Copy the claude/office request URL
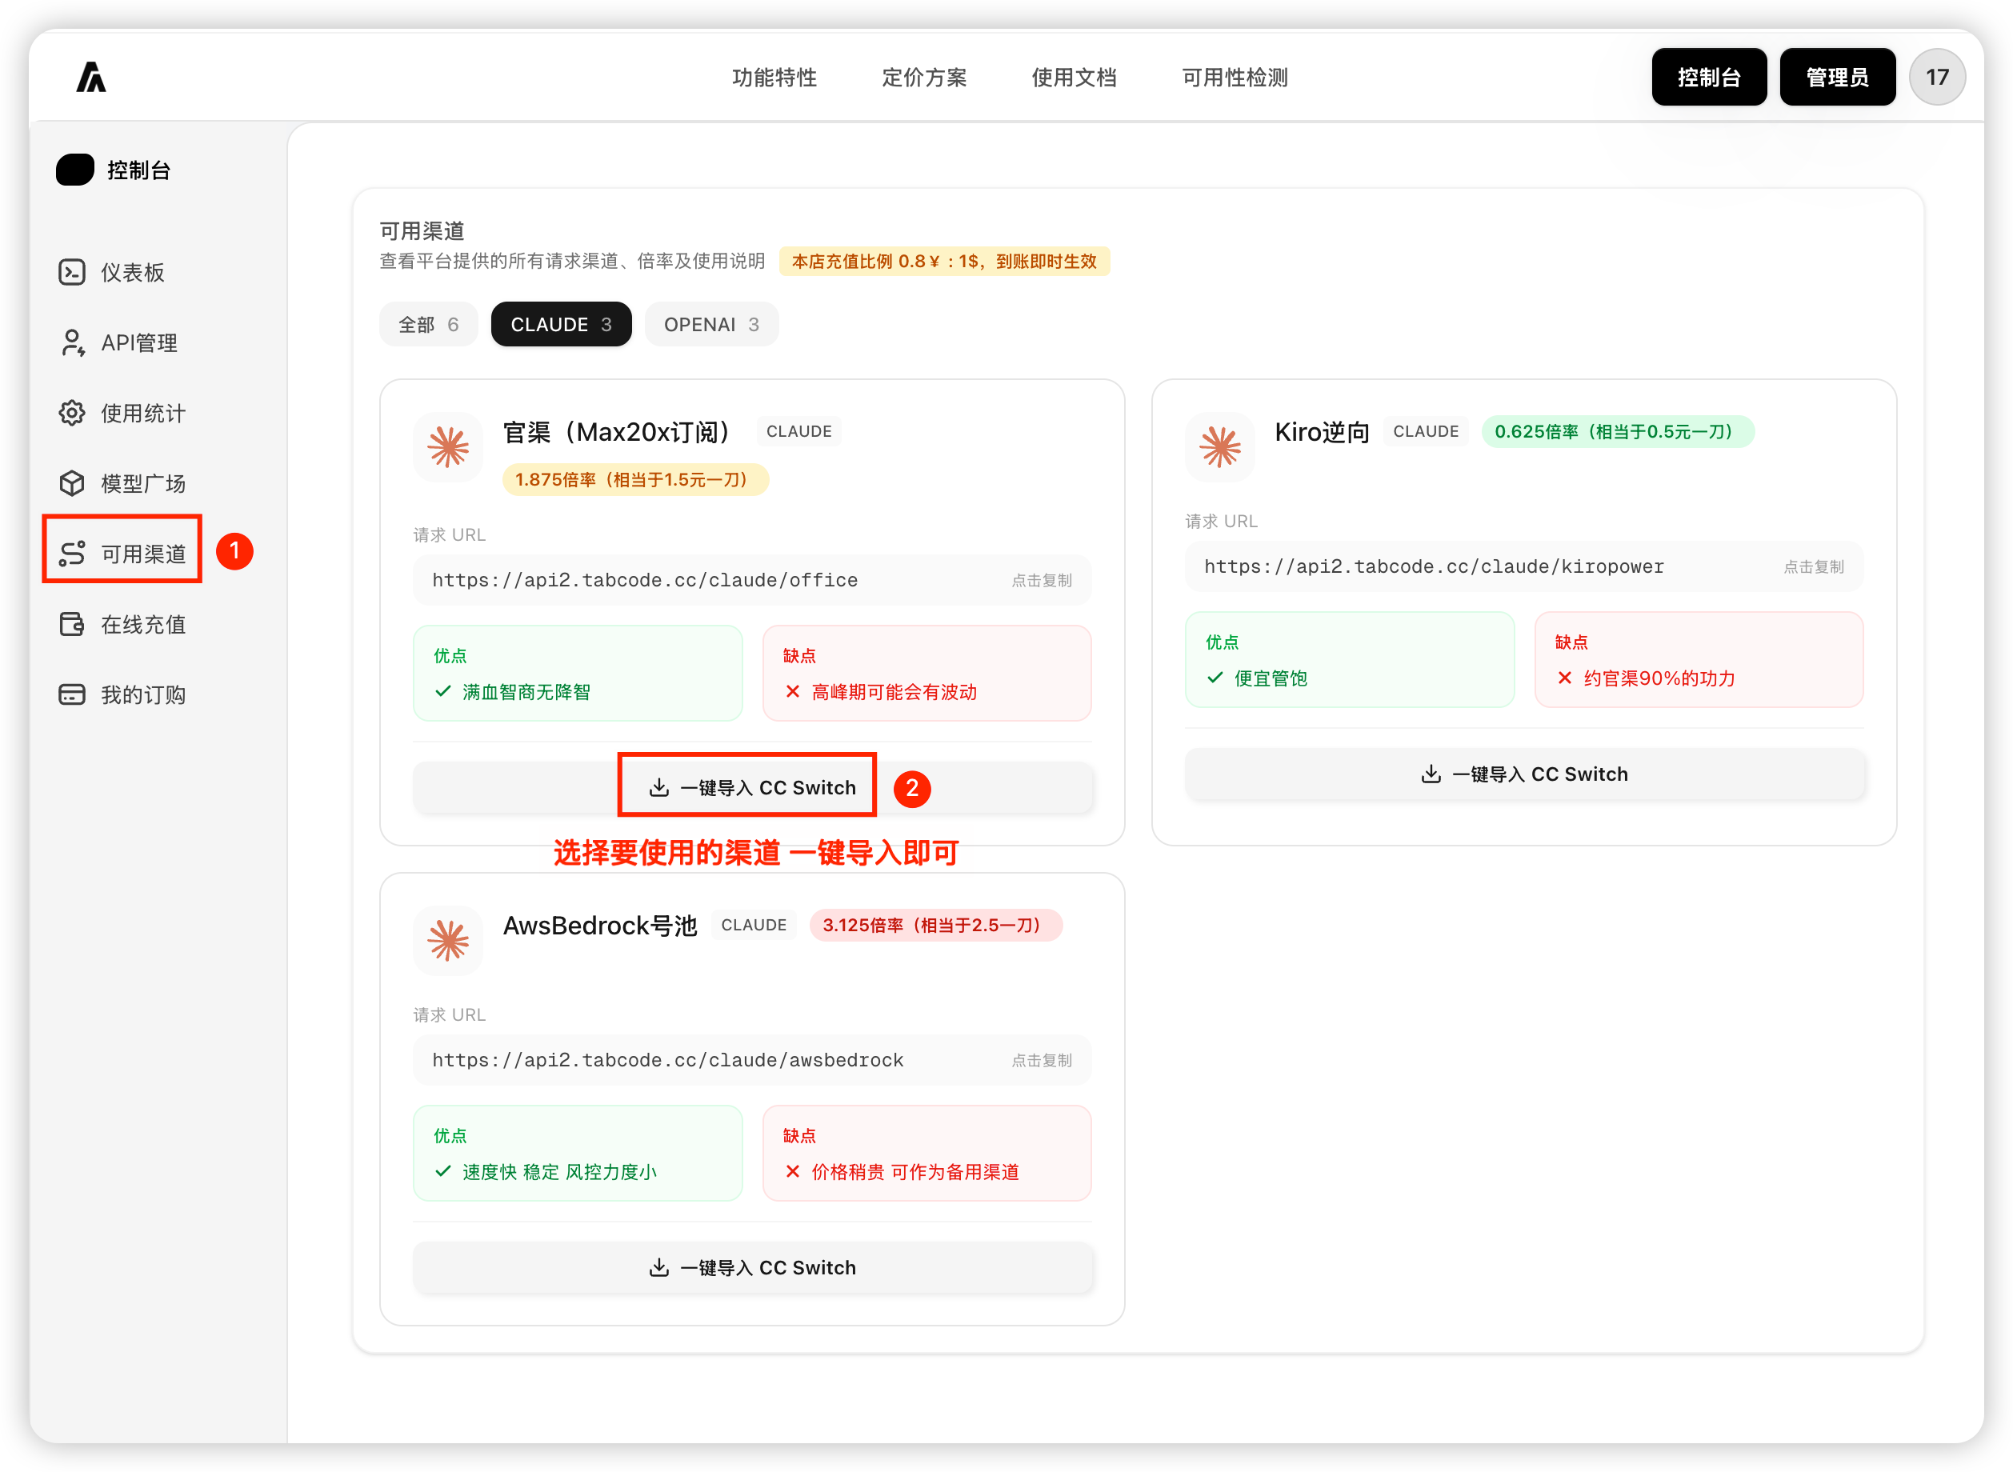This screenshot has width=2013, height=1472. click(x=1042, y=581)
